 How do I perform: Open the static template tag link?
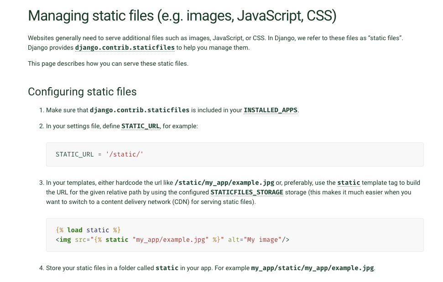[x=349, y=183]
